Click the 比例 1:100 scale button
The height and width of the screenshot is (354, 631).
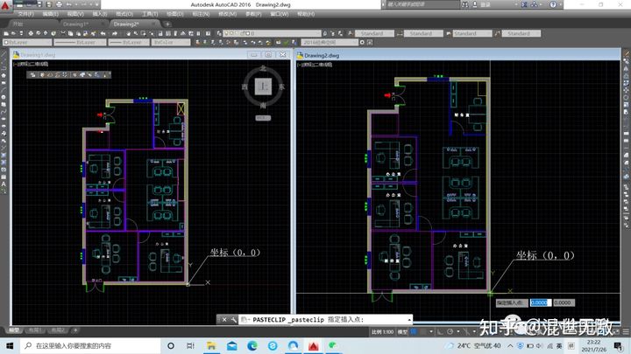(382, 331)
